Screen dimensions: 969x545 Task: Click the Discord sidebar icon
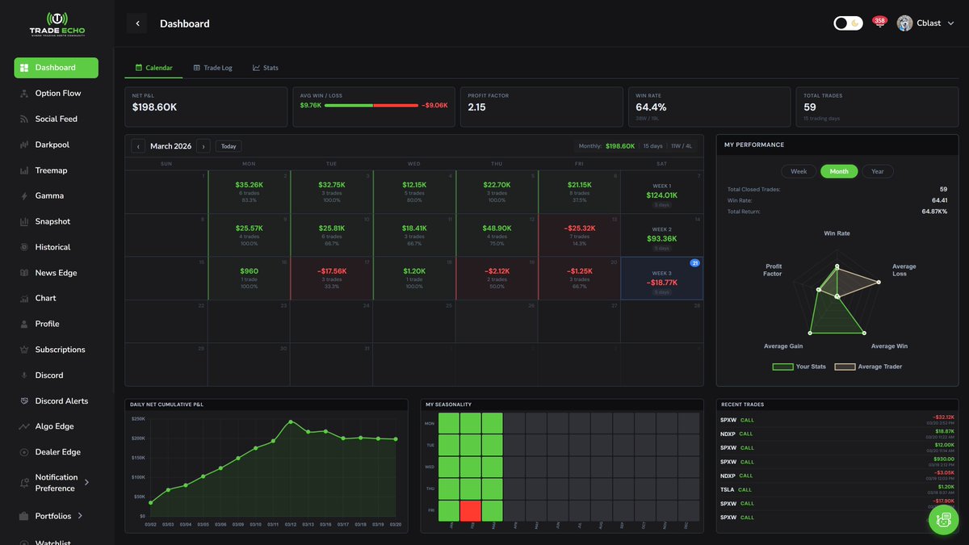point(24,376)
